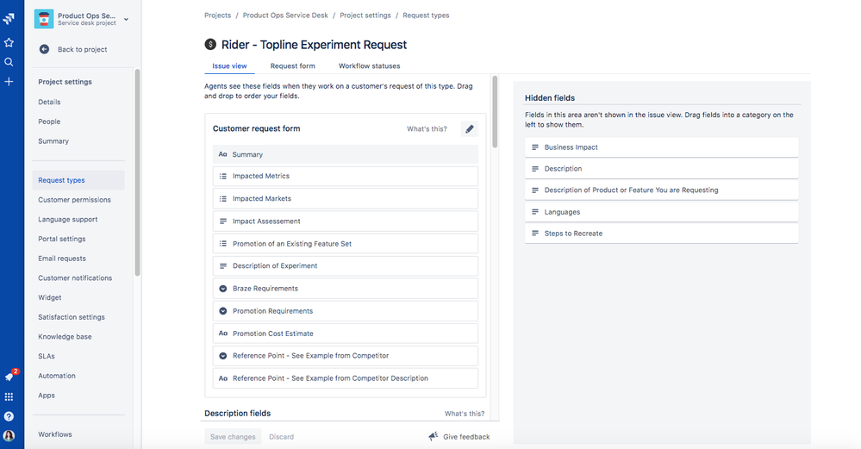This screenshot has width=861, height=449.
Task: Open People settings page
Action: 49,122
